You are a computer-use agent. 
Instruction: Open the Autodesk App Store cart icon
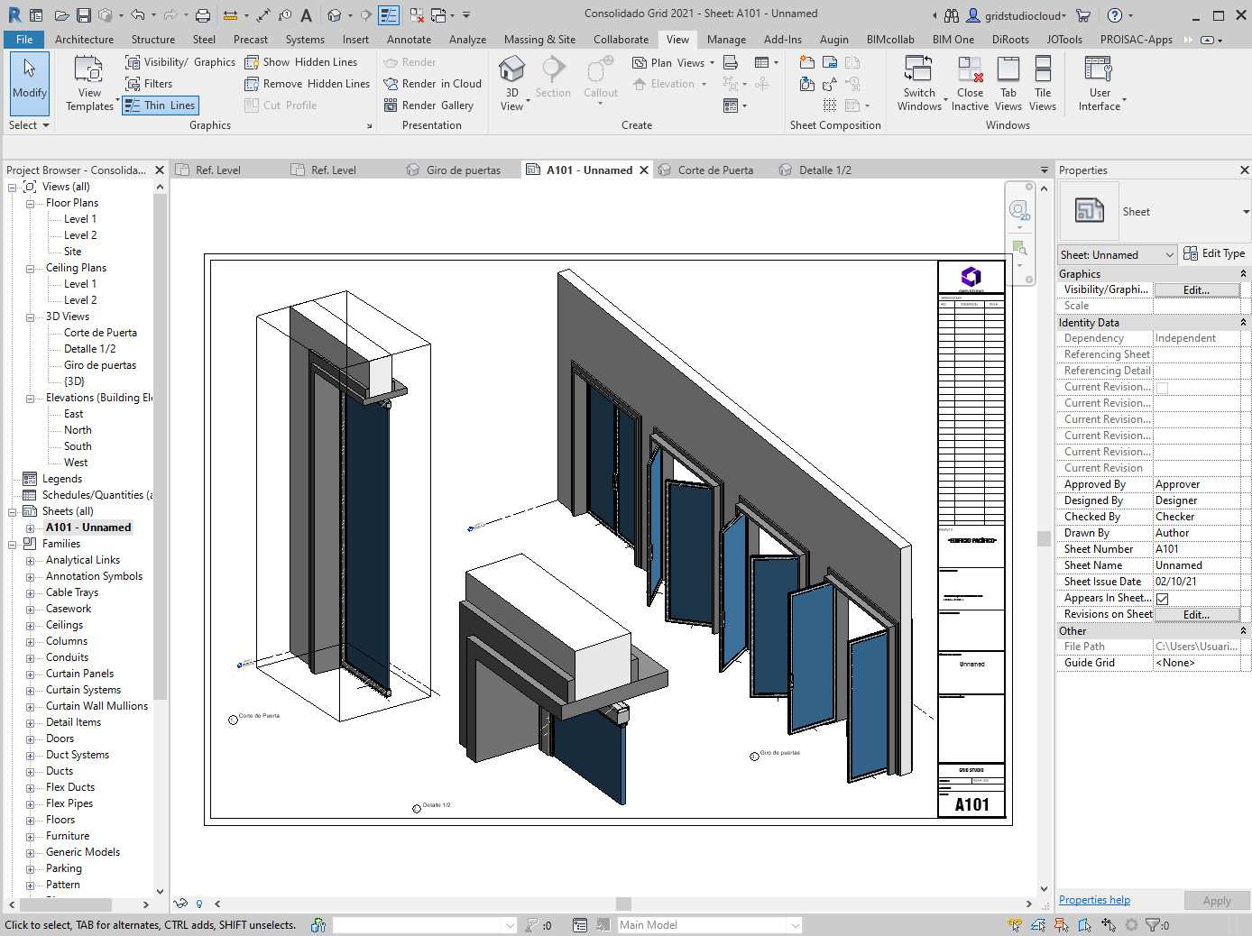coord(1083,15)
